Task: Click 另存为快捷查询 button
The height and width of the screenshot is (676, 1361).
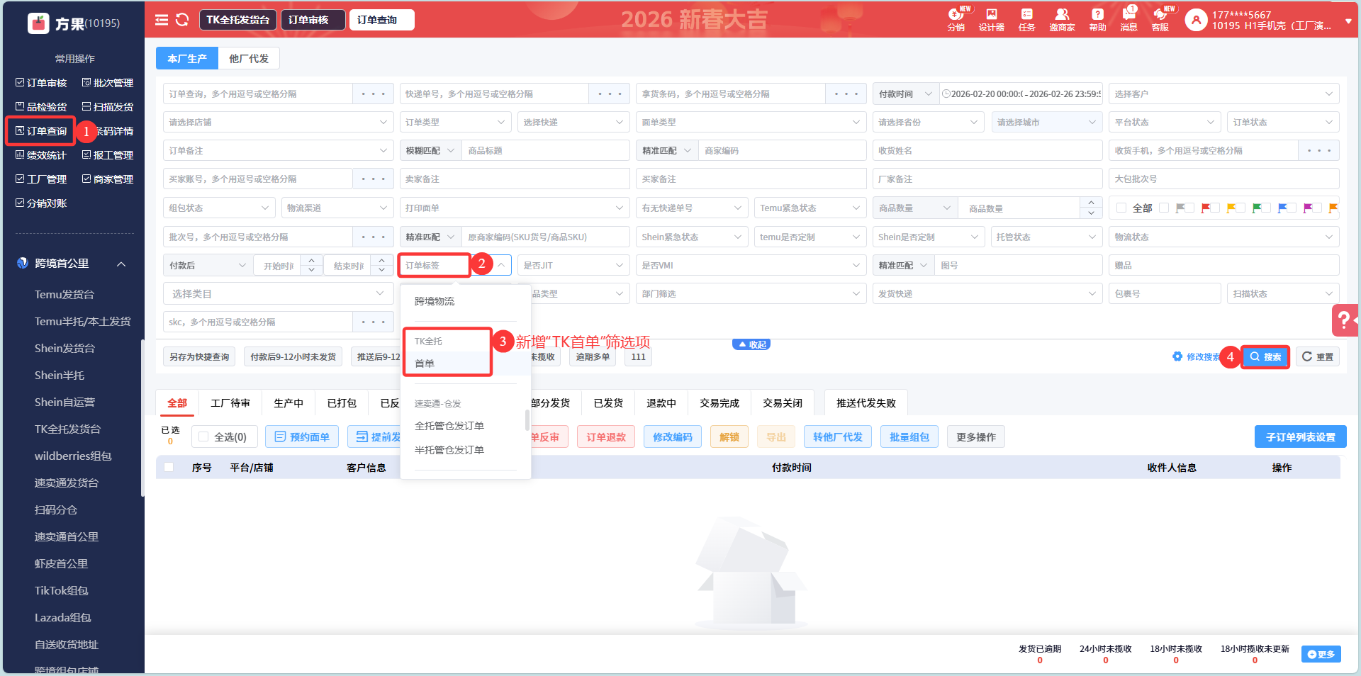Action: click(x=200, y=356)
